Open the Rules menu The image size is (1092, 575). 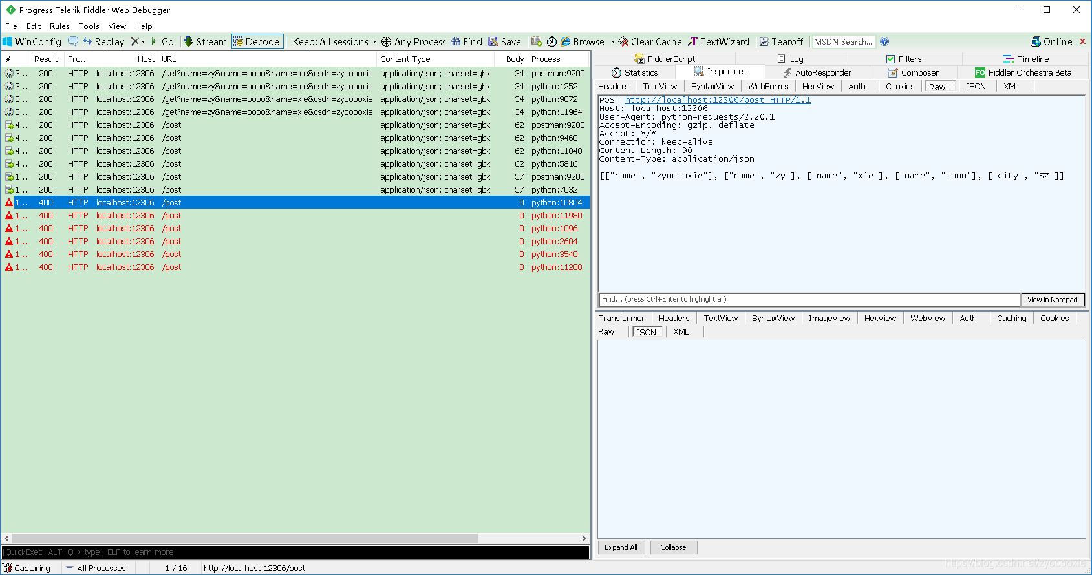pyautogui.click(x=59, y=26)
